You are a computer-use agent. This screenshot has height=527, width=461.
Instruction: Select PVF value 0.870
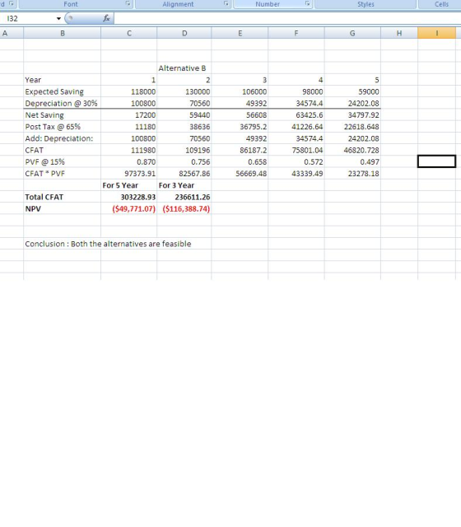point(128,162)
